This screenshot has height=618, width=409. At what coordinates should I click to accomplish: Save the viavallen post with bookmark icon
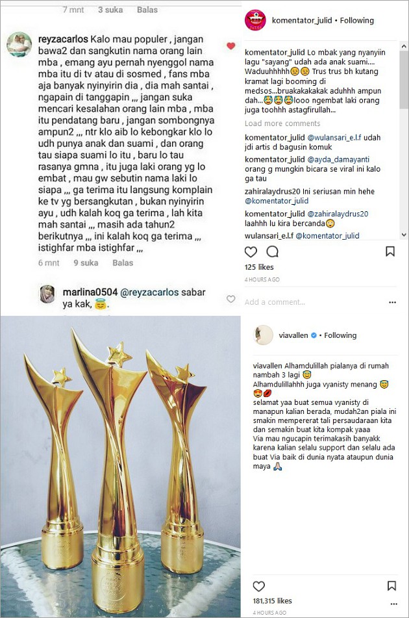click(391, 586)
